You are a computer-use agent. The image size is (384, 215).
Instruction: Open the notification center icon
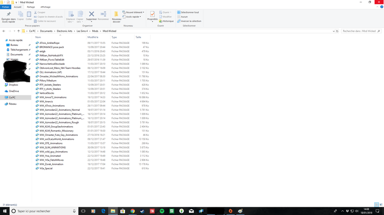point(377,211)
